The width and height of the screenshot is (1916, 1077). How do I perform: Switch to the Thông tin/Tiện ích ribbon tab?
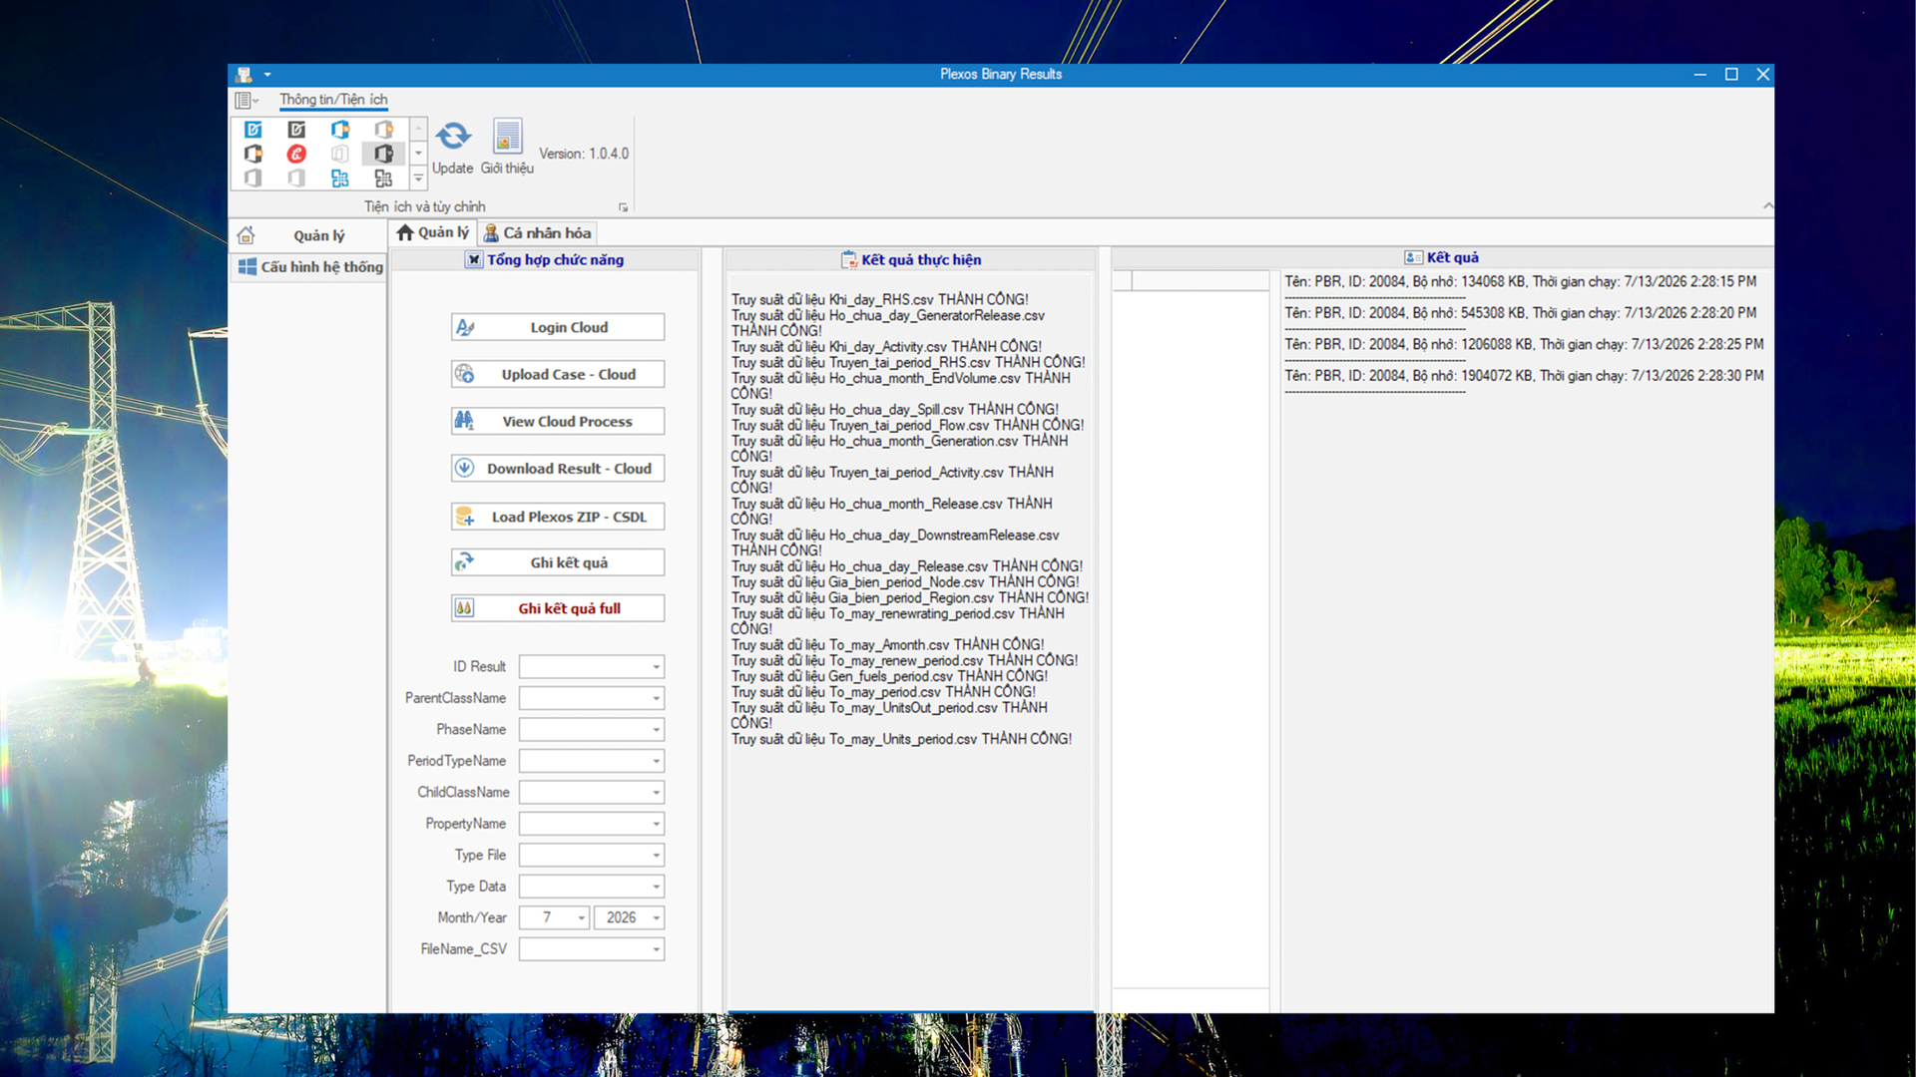click(x=333, y=100)
